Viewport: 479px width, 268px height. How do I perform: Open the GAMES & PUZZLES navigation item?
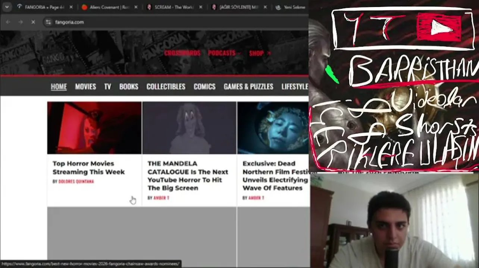click(248, 86)
